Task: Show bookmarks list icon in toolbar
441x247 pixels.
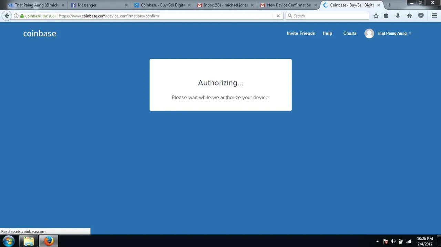Action: coord(386,16)
